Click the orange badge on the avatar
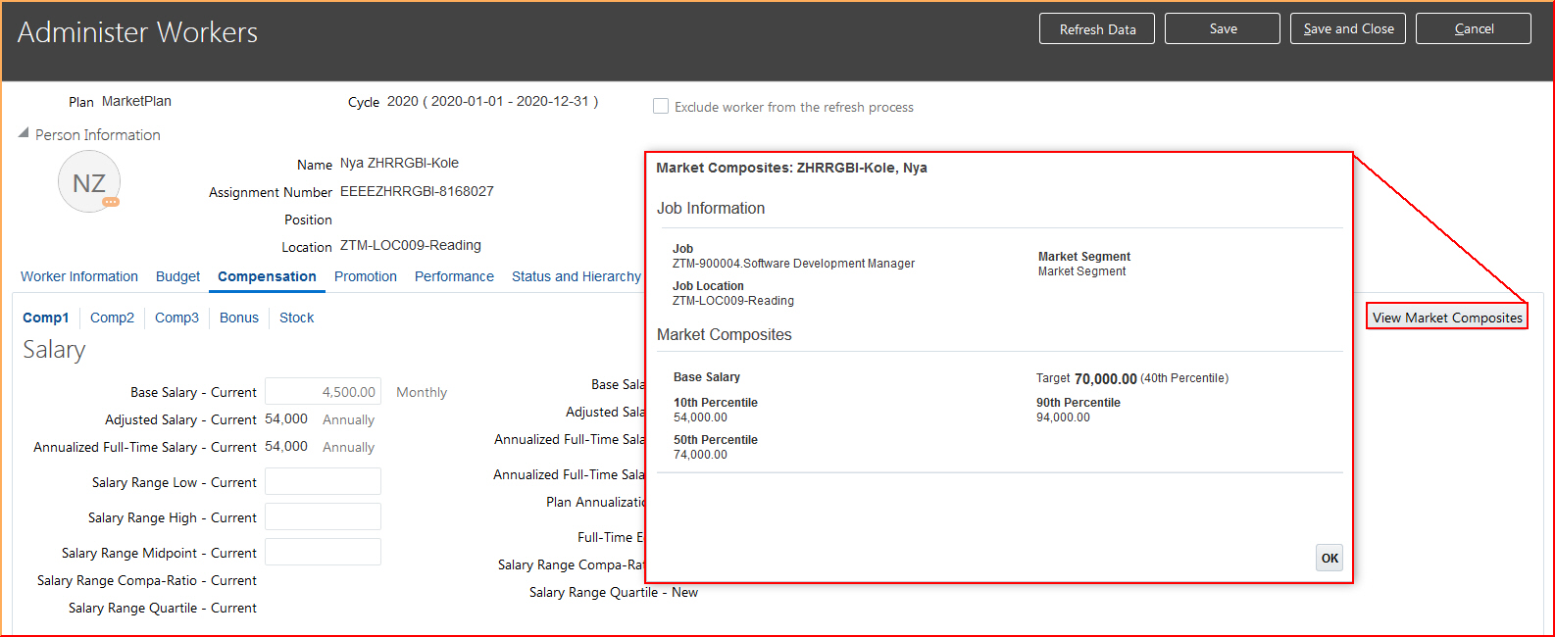The image size is (1555, 637). click(111, 202)
